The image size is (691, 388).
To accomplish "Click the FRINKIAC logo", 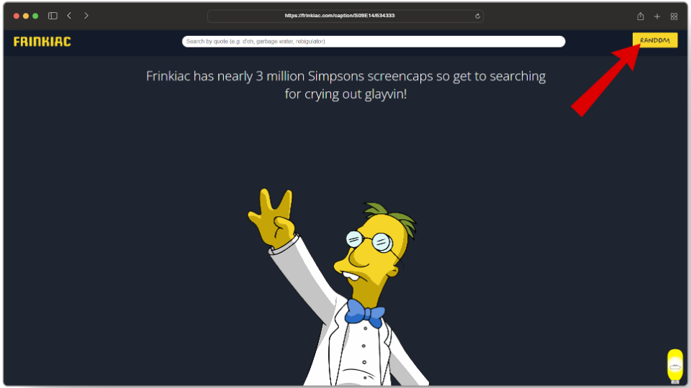I will [x=42, y=42].
